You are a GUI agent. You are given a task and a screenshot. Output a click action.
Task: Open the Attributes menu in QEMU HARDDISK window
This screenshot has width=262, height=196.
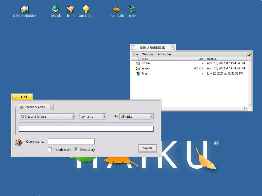165,54
